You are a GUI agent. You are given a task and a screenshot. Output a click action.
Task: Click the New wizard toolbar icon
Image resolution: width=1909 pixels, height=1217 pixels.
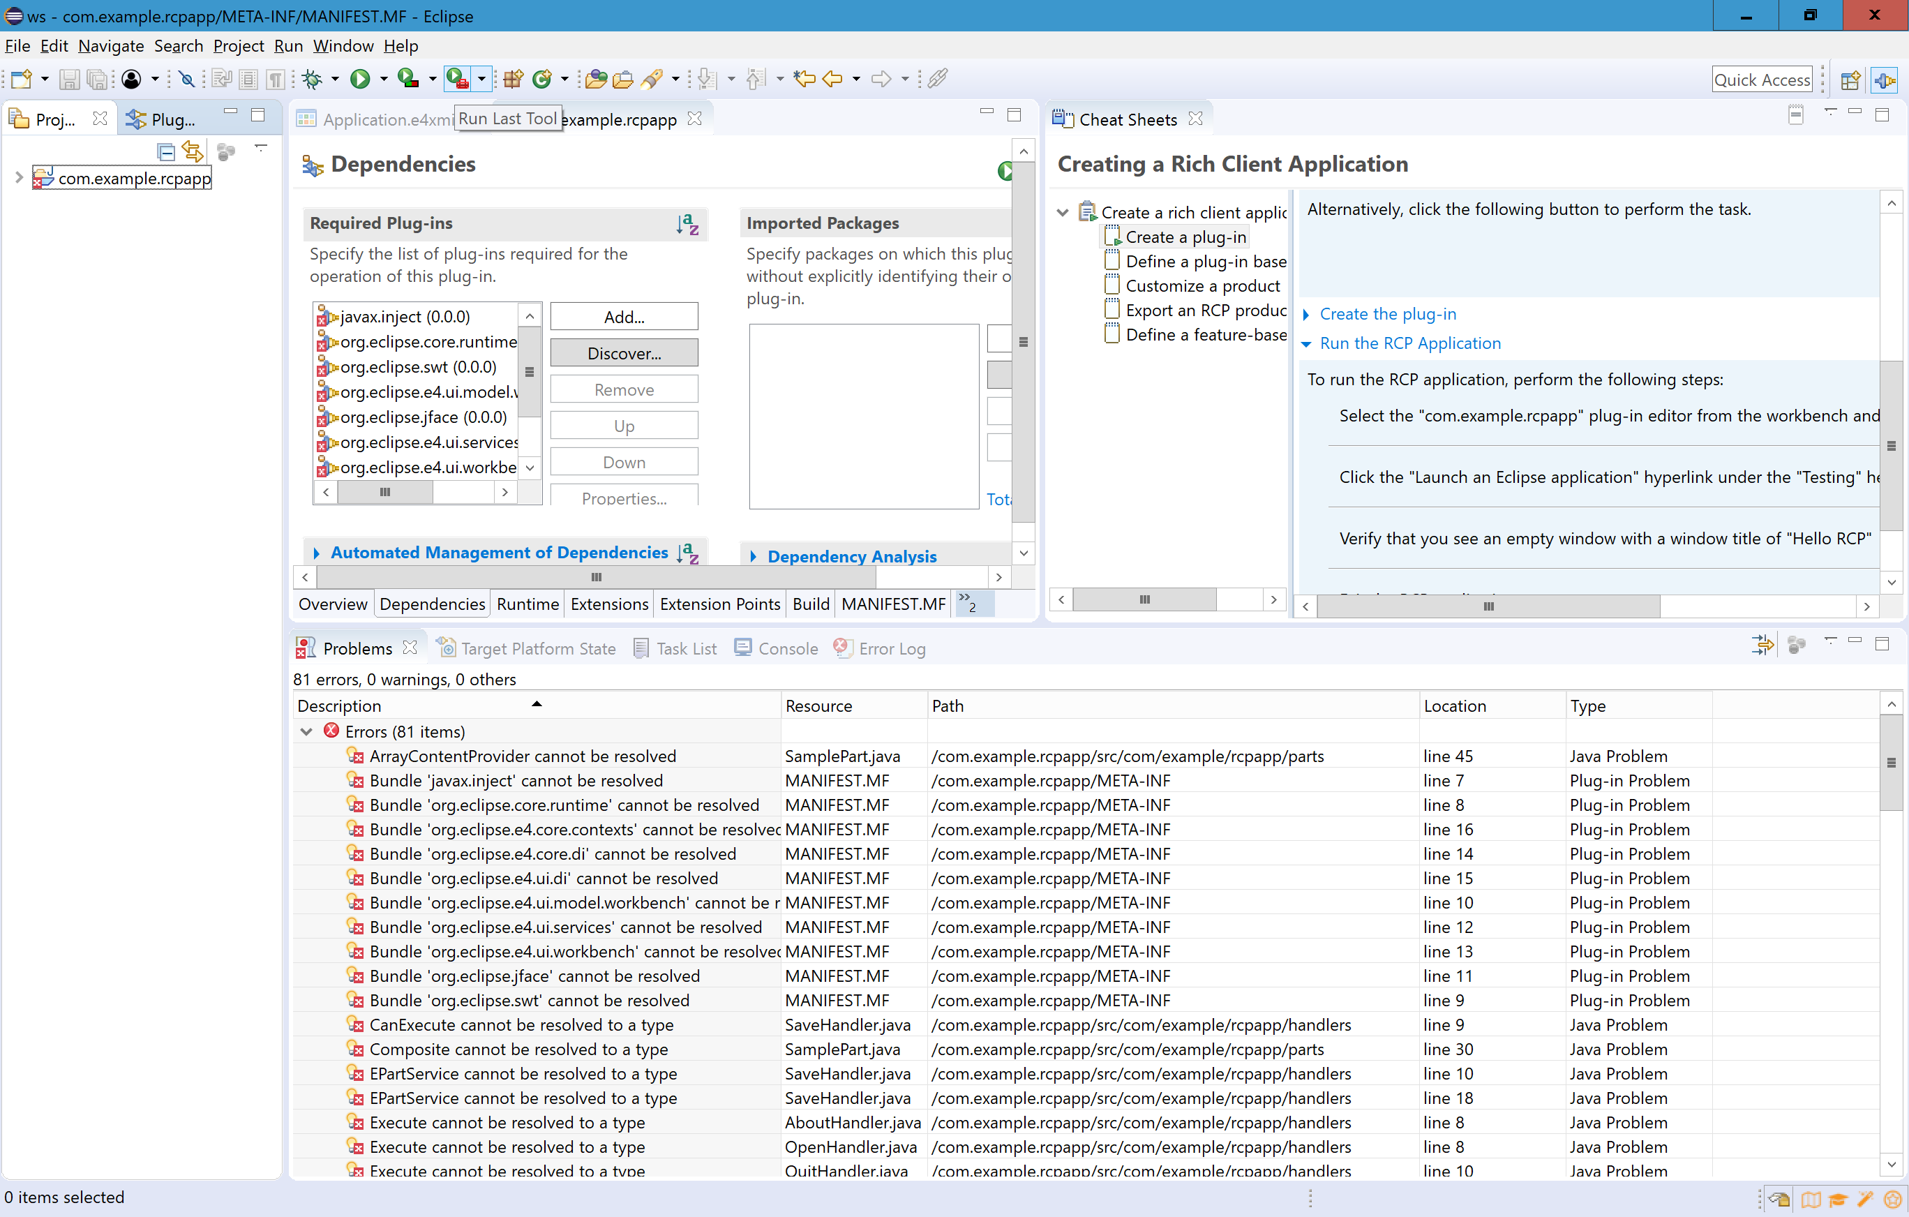pyautogui.click(x=22, y=78)
